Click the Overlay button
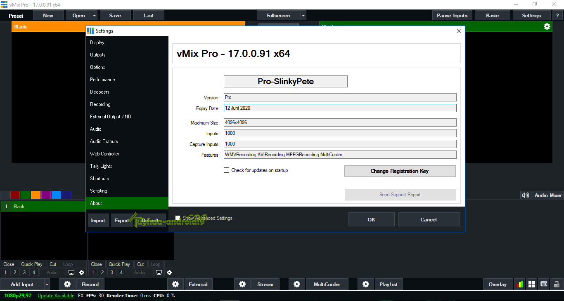 point(498,284)
